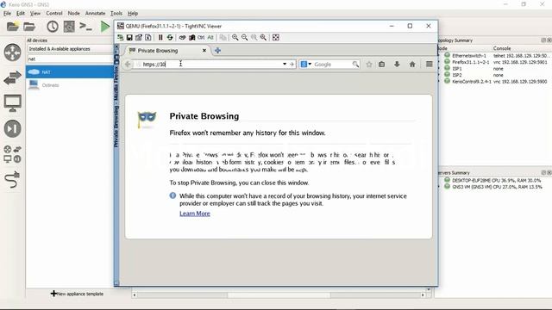Go to the Firefox home page icon
This screenshot has height=310, width=552.
(x=412, y=65)
